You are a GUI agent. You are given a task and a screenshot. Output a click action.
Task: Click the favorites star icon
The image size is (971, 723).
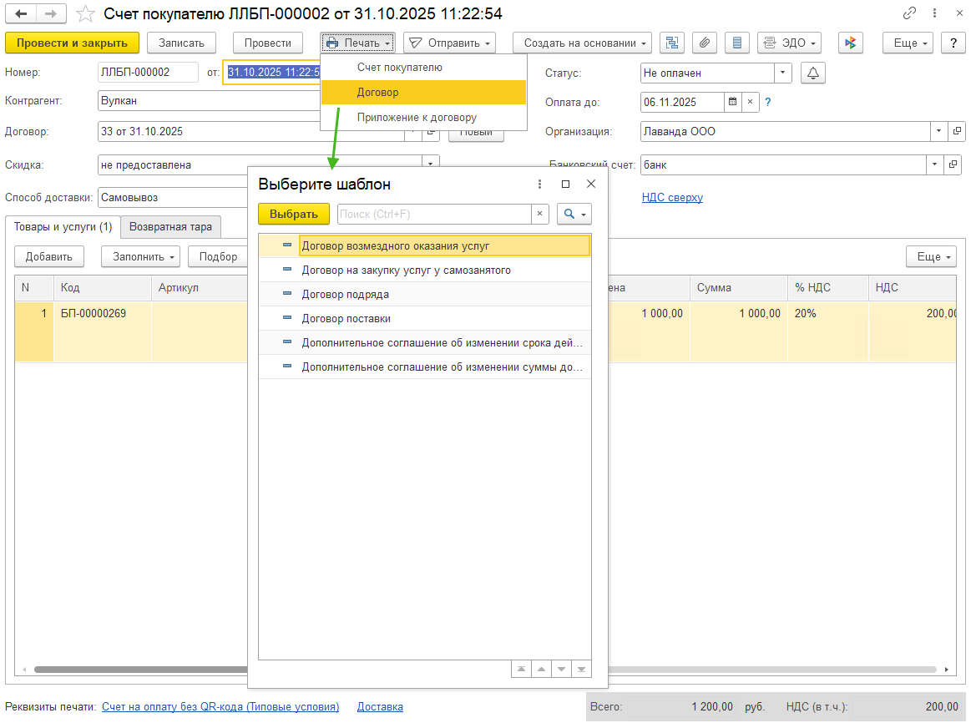(x=84, y=14)
